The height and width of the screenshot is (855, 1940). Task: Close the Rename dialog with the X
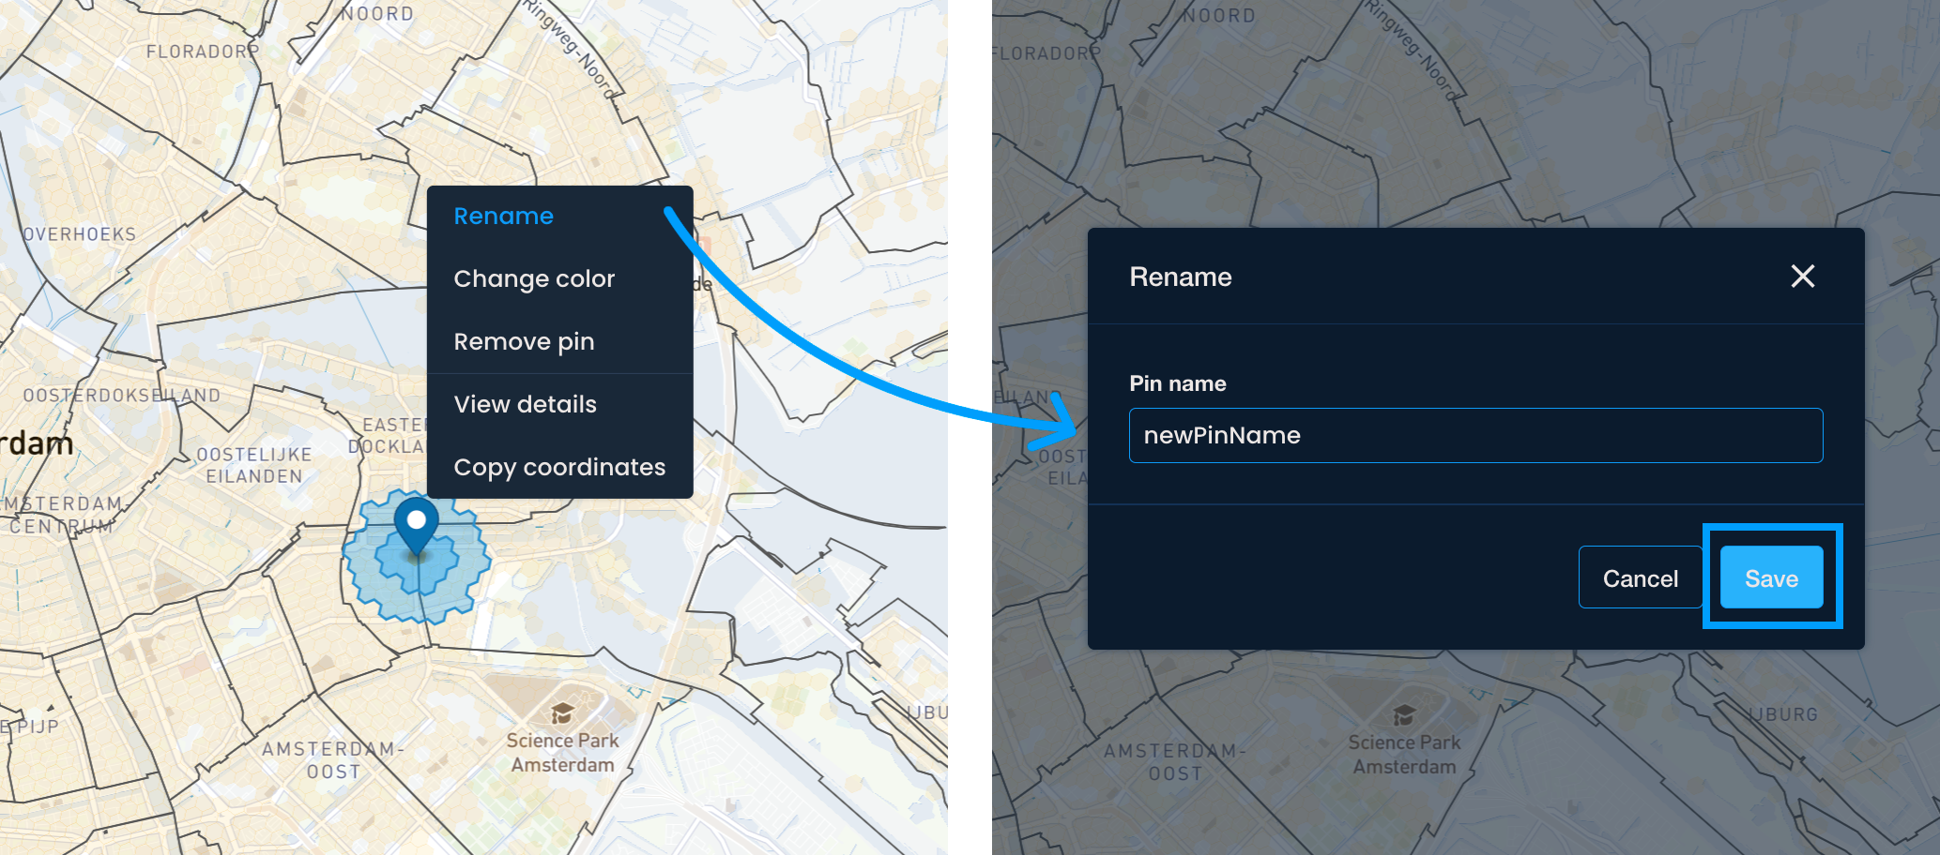(1802, 277)
